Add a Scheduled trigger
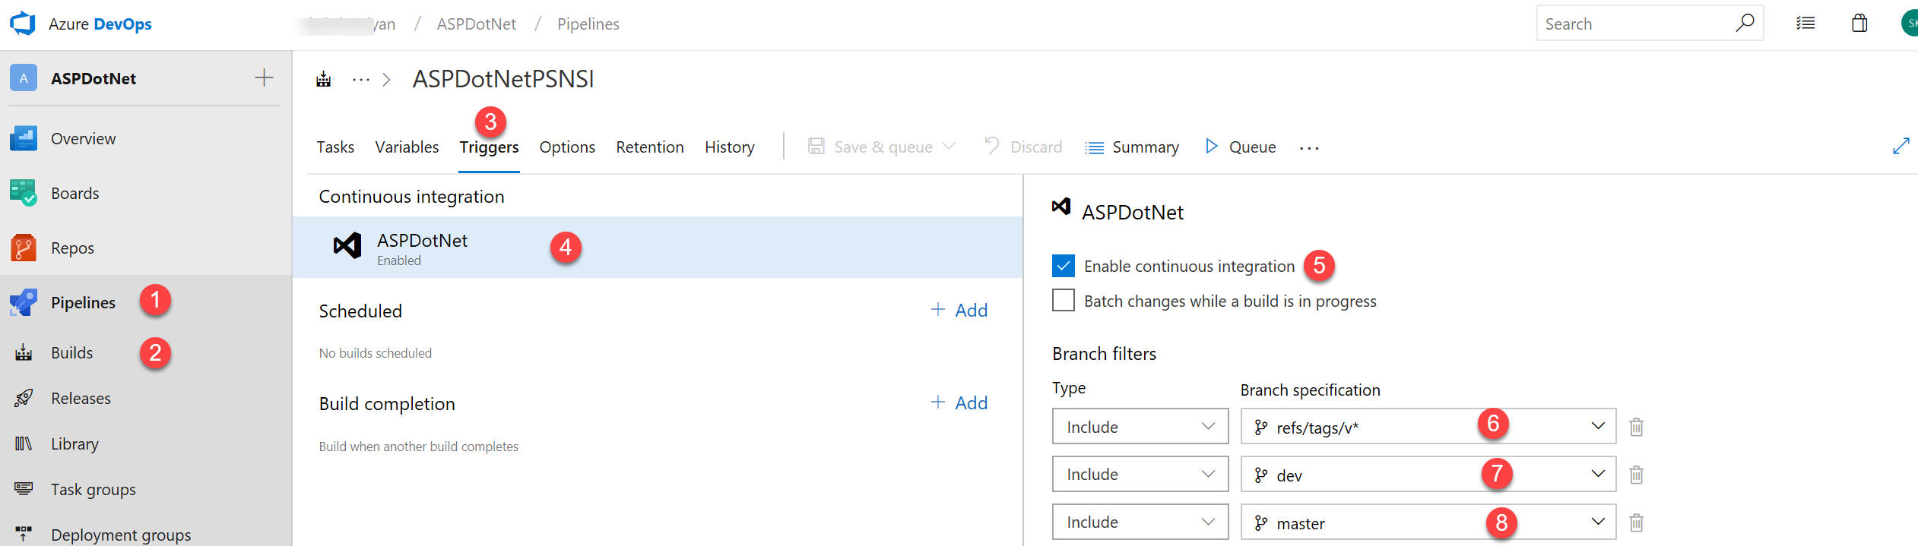Image resolution: width=1918 pixels, height=546 pixels. click(959, 310)
